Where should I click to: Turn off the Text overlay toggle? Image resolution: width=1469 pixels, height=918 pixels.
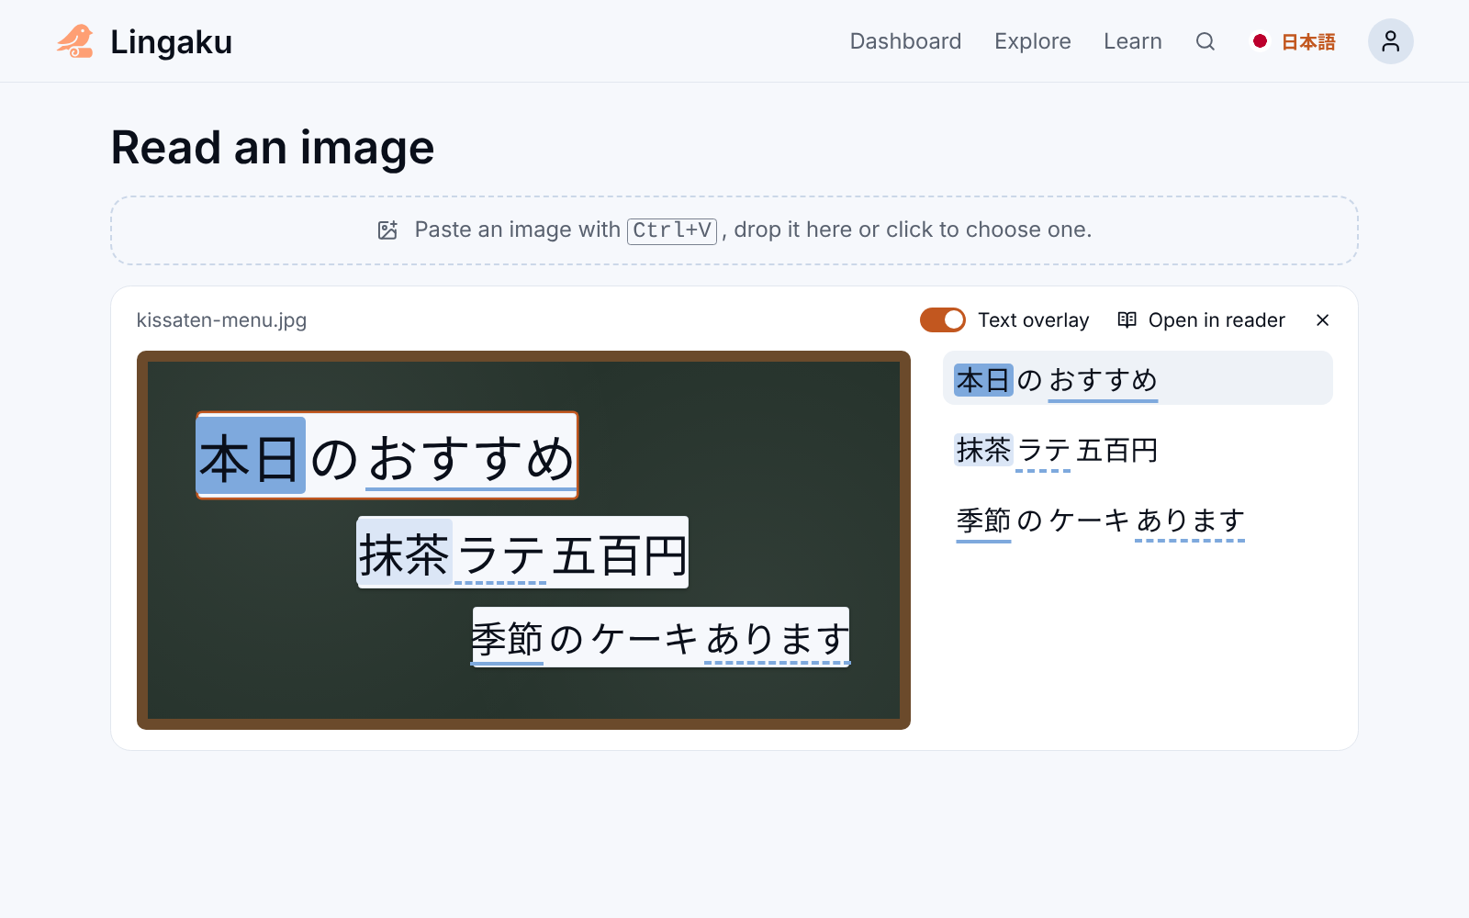tap(943, 319)
